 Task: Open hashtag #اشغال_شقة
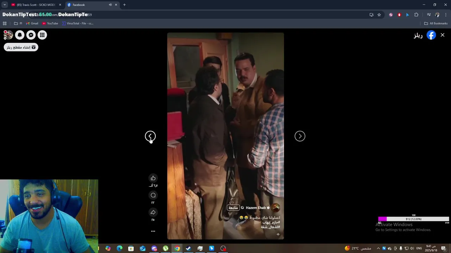tap(271, 227)
